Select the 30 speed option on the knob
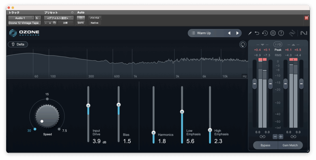Viewport: 316px width, 160px height. coord(35,129)
